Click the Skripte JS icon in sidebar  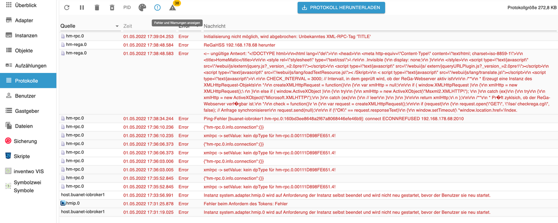point(8,155)
